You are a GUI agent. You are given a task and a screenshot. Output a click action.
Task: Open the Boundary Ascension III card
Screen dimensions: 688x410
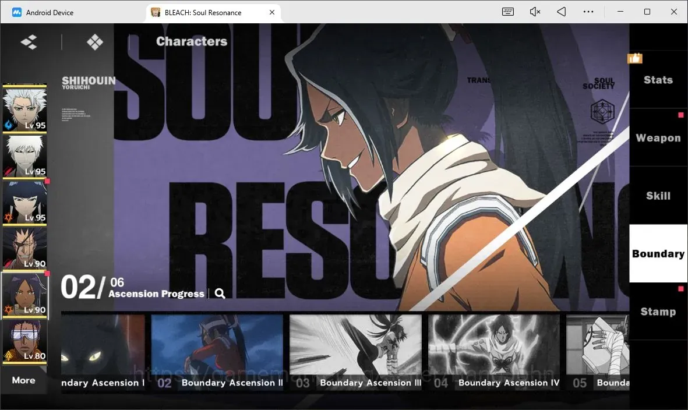pyautogui.click(x=355, y=352)
